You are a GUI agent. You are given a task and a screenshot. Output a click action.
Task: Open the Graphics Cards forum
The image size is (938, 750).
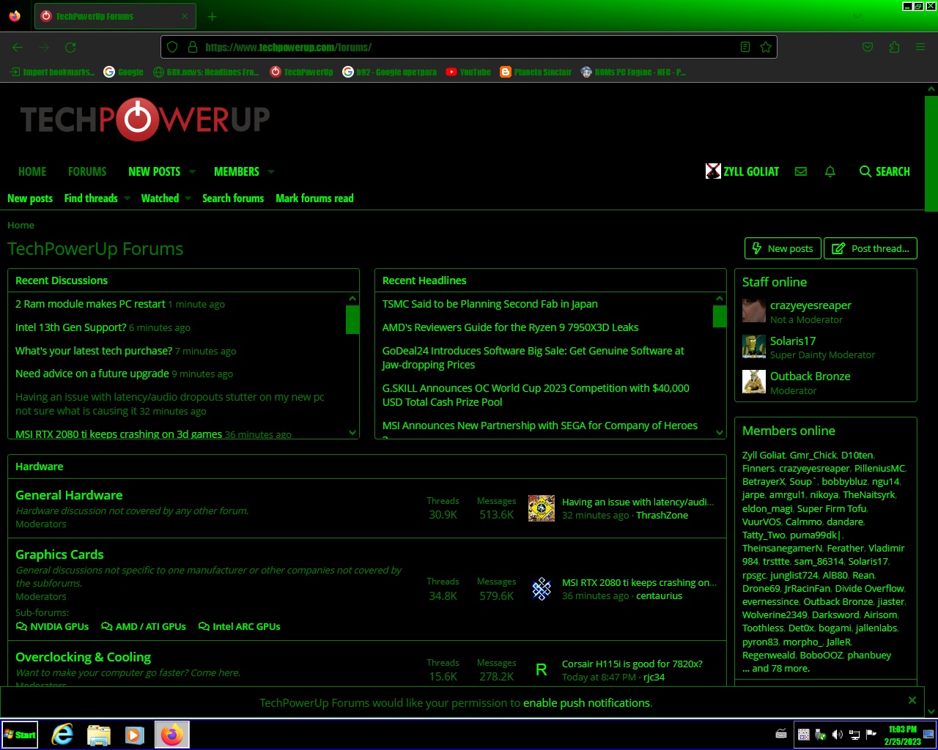(59, 554)
